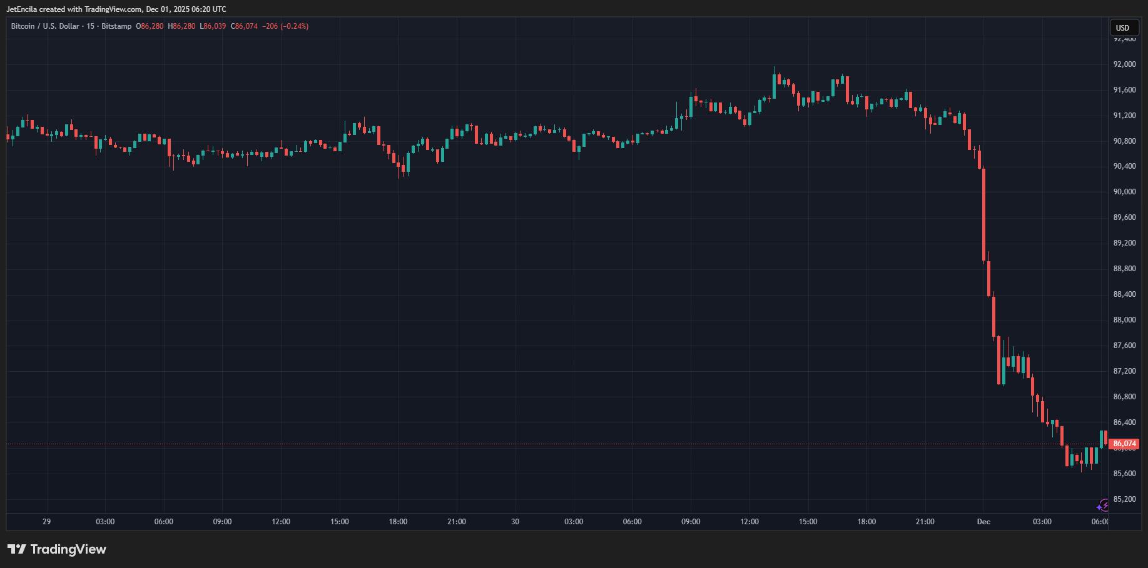
Task: Click the low value L86,039 in legend
Action: 213,26
